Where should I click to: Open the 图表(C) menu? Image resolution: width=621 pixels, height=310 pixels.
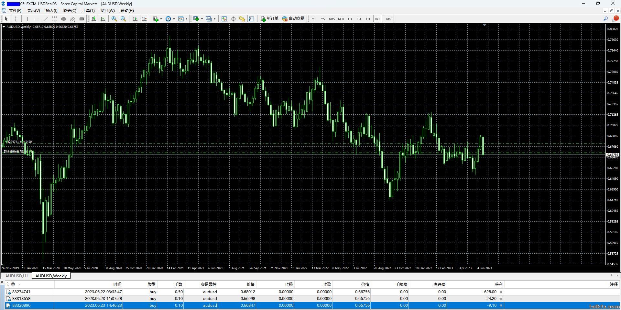(x=70, y=11)
